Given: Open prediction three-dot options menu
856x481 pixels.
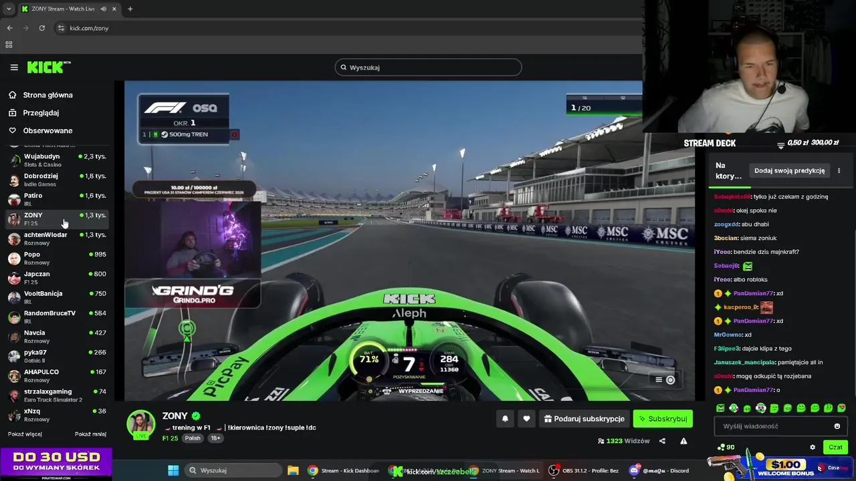Looking at the screenshot, I should point(839,170).
